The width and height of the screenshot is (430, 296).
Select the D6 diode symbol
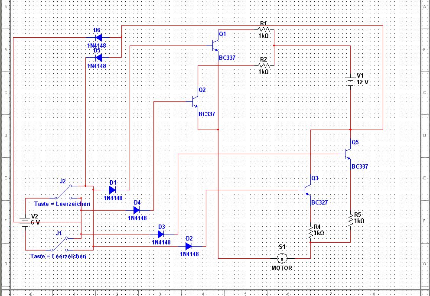[x=98, y=38]
